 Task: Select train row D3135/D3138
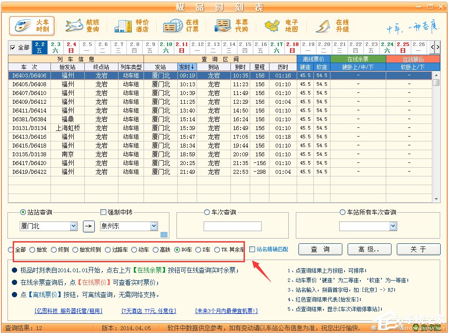click(x=220, y=154)
